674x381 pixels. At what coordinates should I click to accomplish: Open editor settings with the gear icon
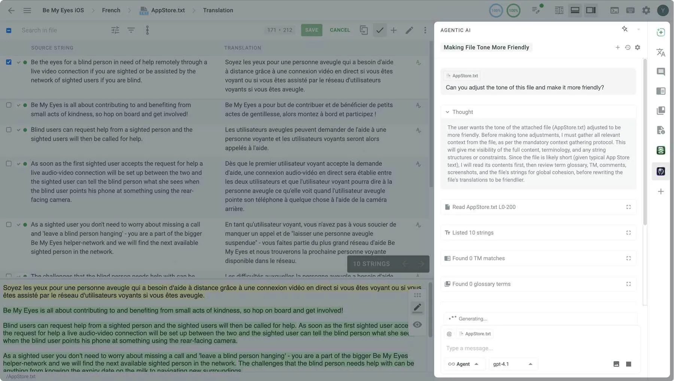pos(646,10)
